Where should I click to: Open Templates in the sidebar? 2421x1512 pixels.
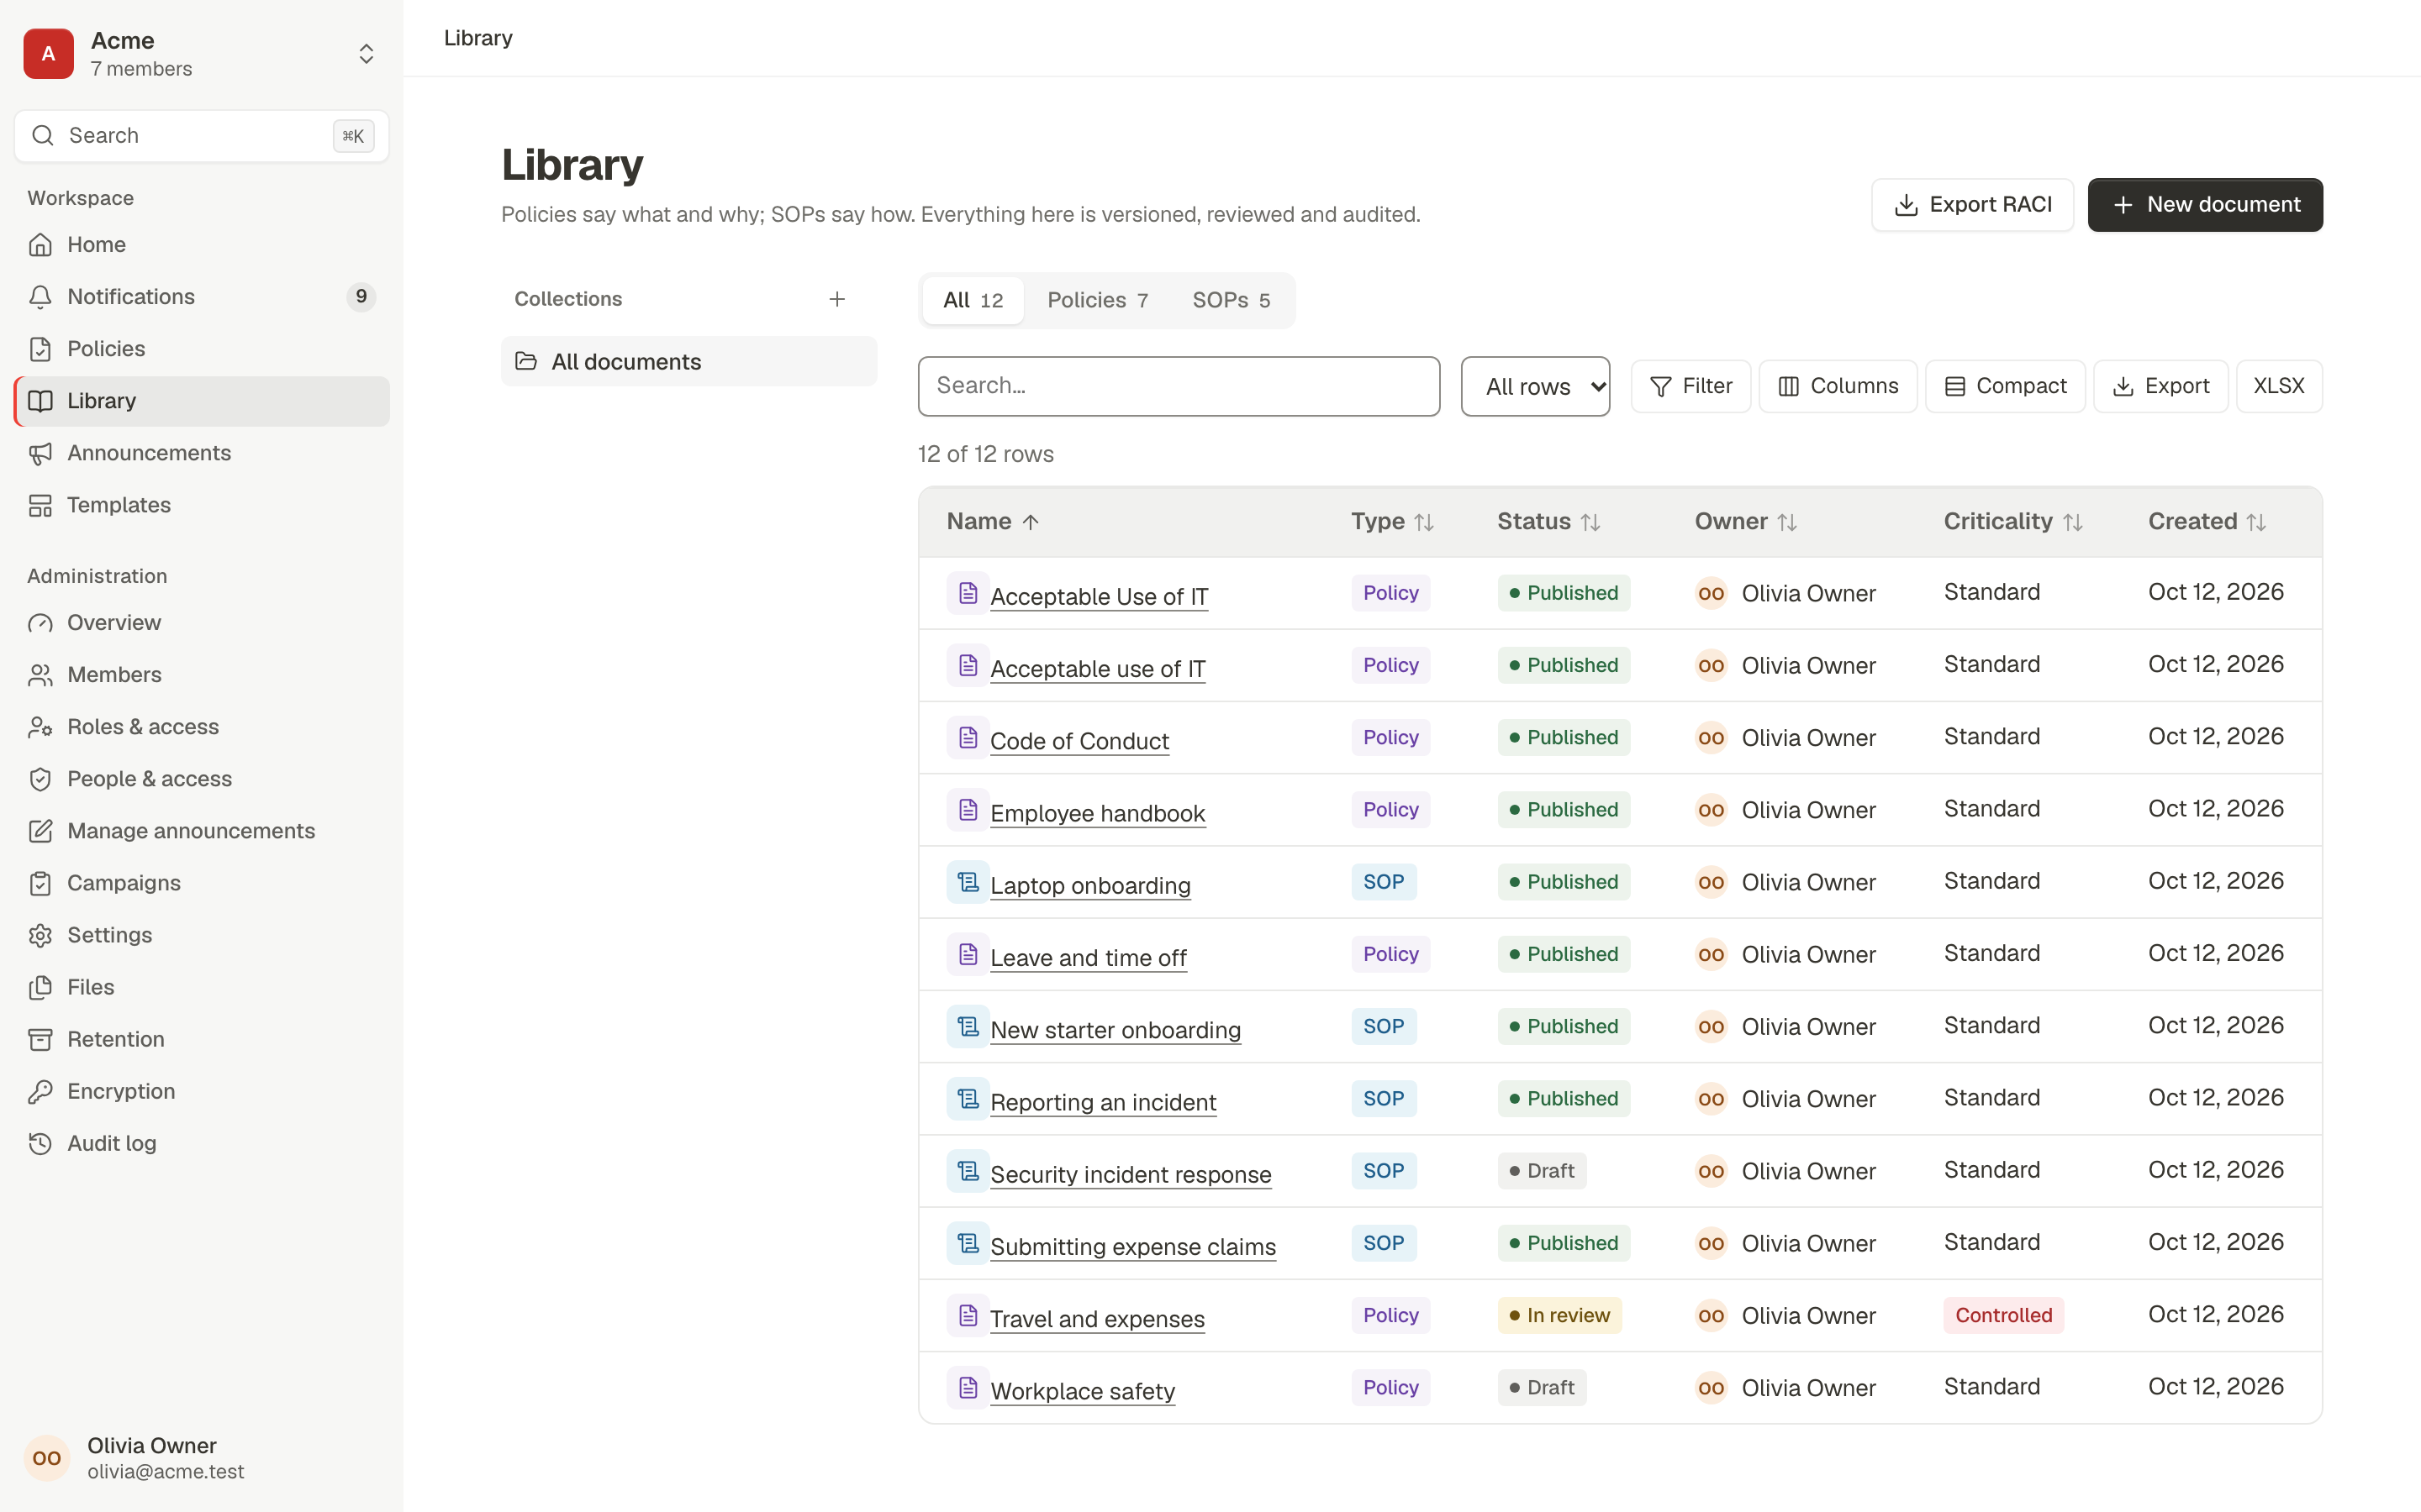[x=201, y=505]
